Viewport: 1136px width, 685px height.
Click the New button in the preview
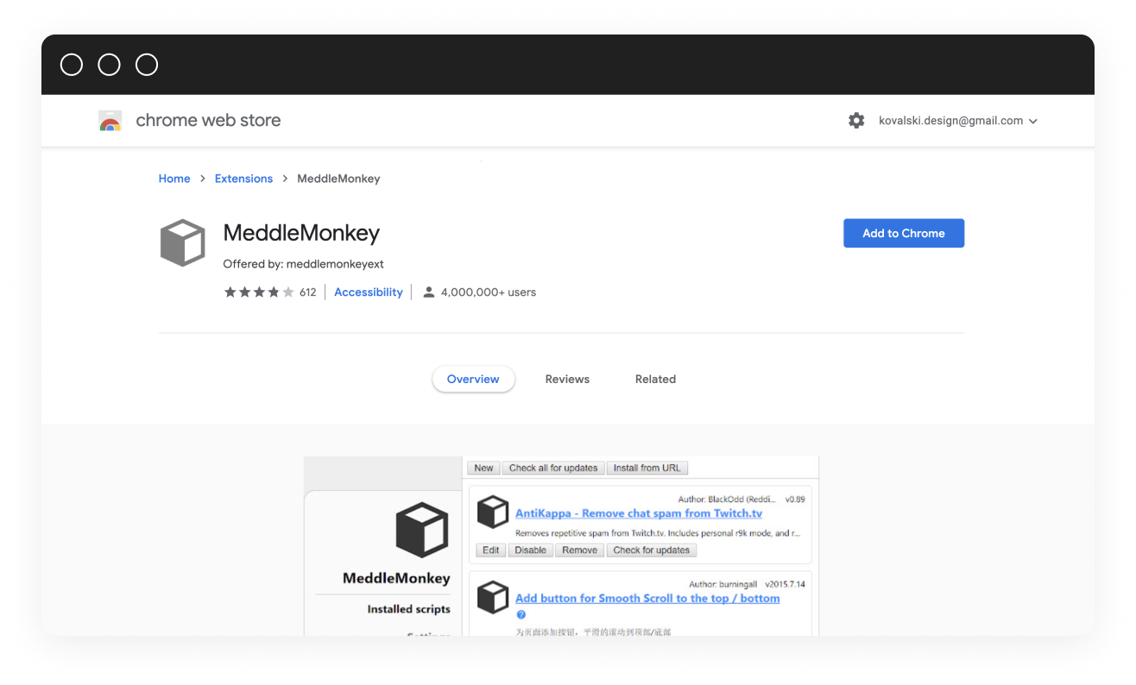tap(483, 468)
